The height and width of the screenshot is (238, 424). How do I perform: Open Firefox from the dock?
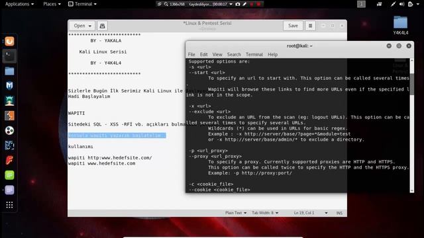[x=9, y=41]
